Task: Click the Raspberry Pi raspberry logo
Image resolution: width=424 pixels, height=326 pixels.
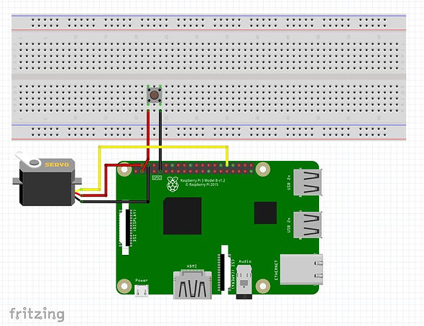Action: 172,184
